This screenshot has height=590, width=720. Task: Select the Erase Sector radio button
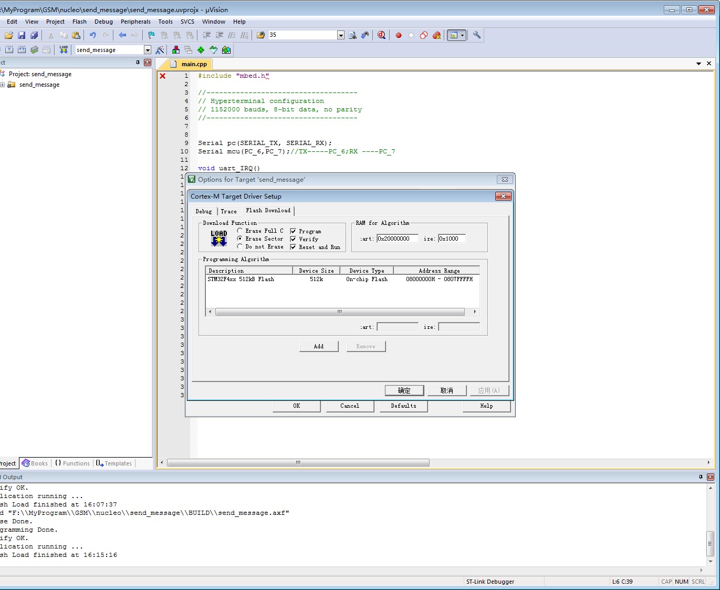click(240, 239)
